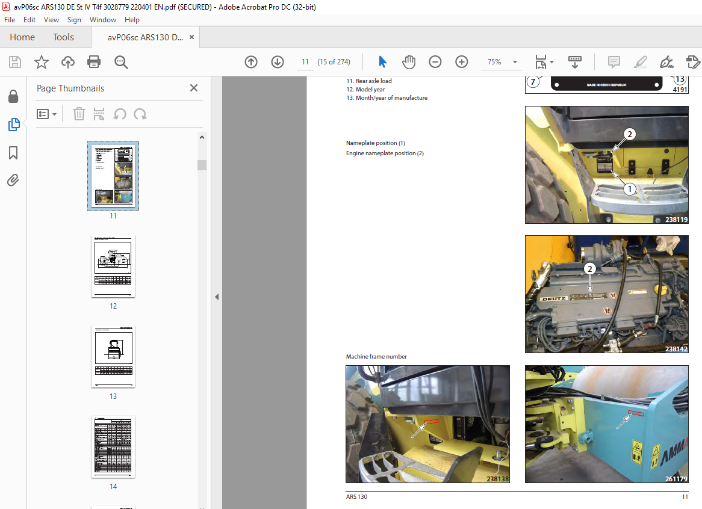This screenshot has height=509, width=702.
Task: Click the drum frame photo 261179
Action: pyautogui.click(x=607, y=424)
